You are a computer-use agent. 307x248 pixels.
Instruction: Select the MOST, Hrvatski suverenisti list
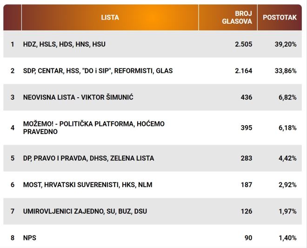coord(87,185)
